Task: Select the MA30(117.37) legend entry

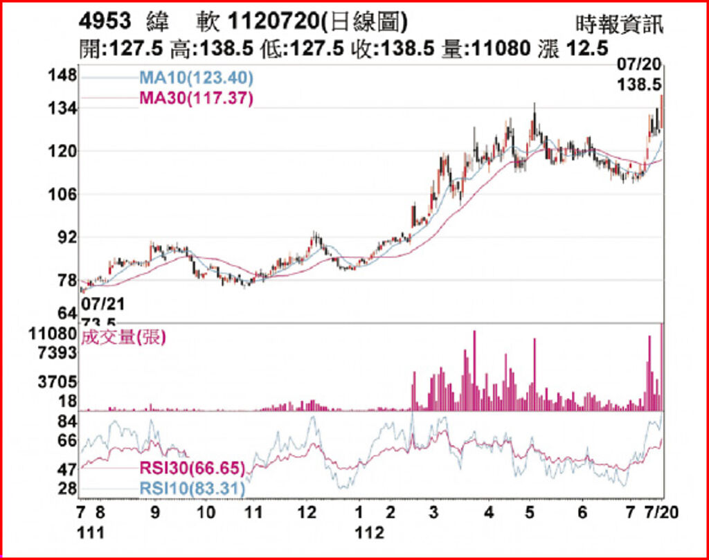Action: point(197,98)
